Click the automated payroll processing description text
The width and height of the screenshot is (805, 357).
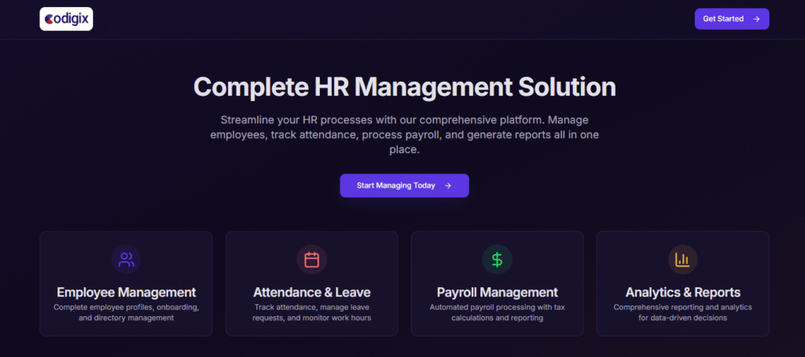pyautogui.click(x=497, y=312)
